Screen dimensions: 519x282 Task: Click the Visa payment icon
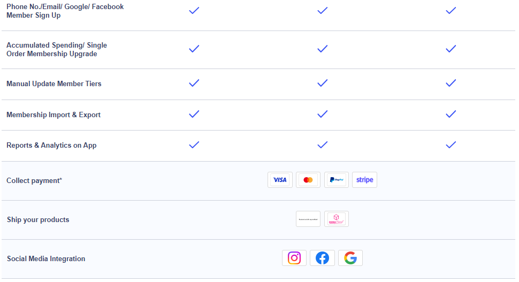tap(280, 180)
